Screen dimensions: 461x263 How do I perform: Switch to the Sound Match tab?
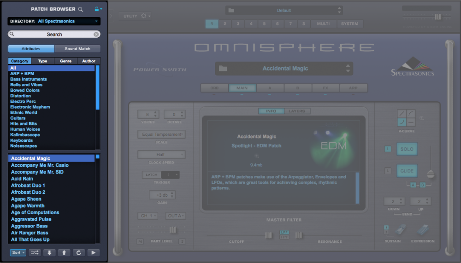point(77,49)
